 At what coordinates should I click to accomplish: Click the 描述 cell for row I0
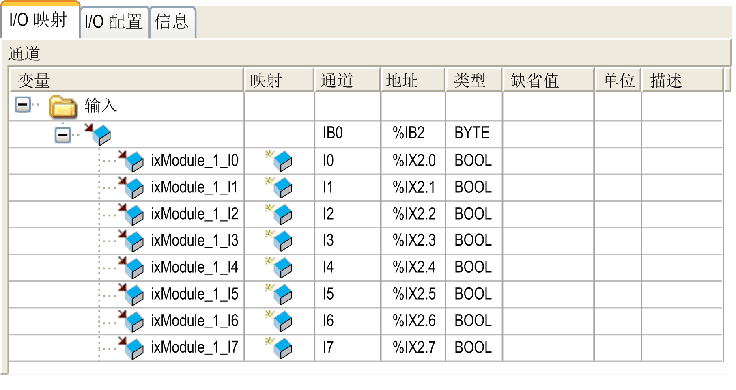tap(682, 161)
